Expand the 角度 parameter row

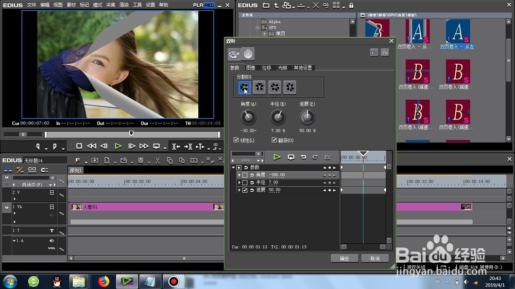(239, 175)
